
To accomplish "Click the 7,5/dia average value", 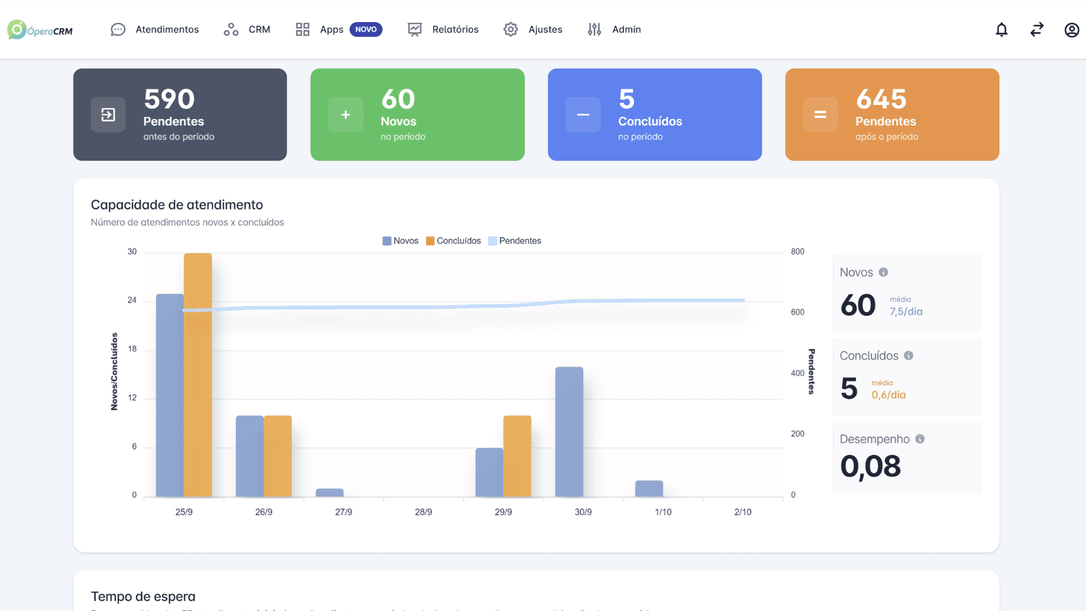I will pyautogui.click(x=906, y=312).
